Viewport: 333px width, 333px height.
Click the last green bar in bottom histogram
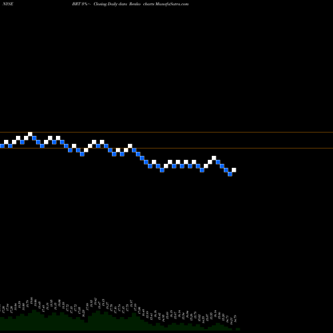click(x=238, y=329)
